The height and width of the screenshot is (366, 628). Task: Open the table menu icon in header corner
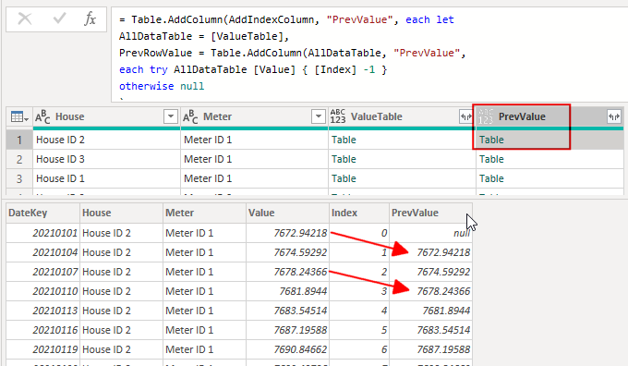click(19, 117)
